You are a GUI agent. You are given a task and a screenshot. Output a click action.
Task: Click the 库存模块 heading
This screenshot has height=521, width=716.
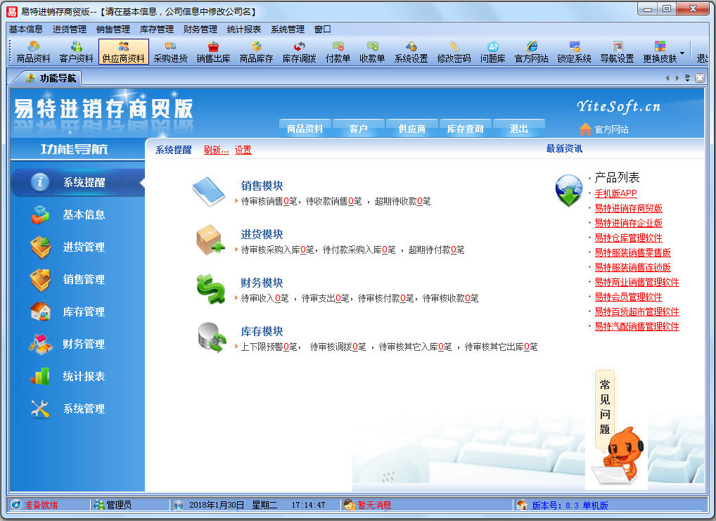tap(262, 331)
